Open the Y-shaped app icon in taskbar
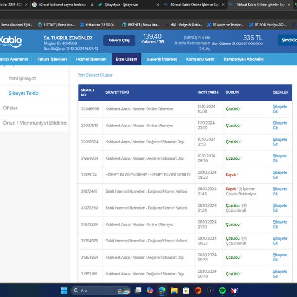The height and width of the screenshot is (297, 297). click(234, 290)
